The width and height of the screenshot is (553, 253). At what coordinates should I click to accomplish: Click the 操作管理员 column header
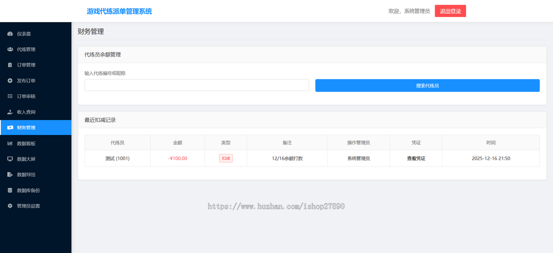point(359,143)
